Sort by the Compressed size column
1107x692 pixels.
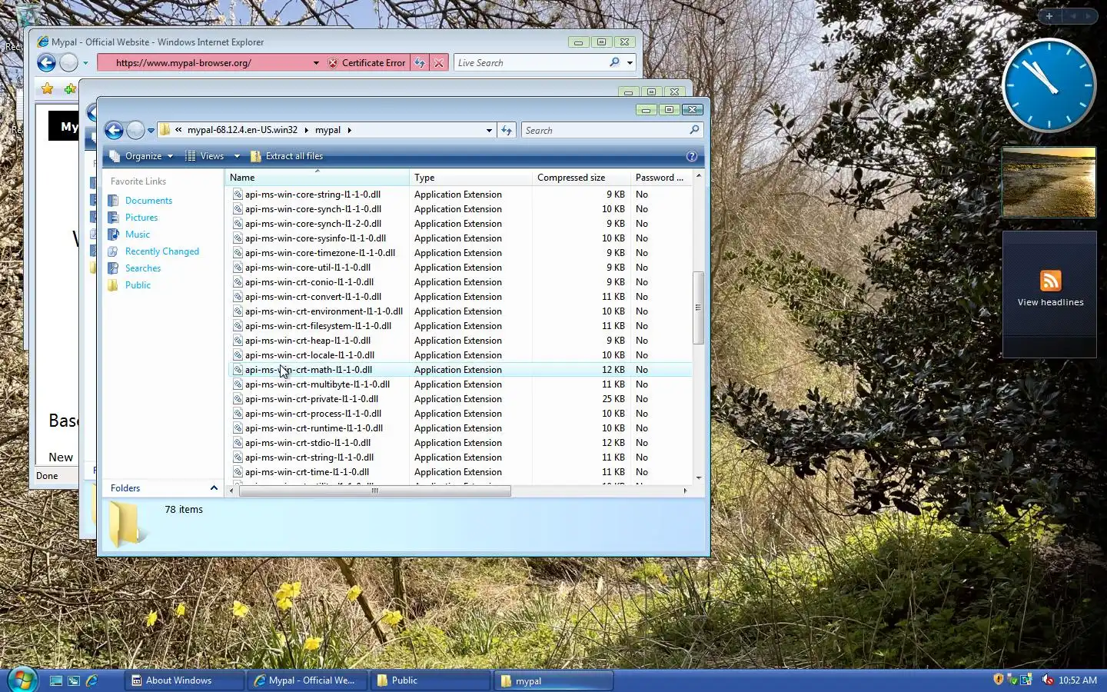581,178
